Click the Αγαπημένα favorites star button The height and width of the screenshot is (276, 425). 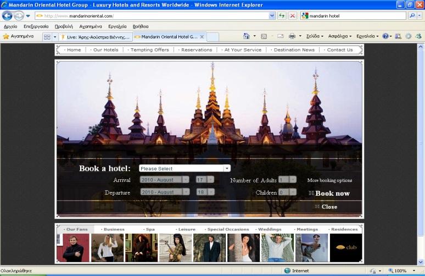tap(19, 36)
